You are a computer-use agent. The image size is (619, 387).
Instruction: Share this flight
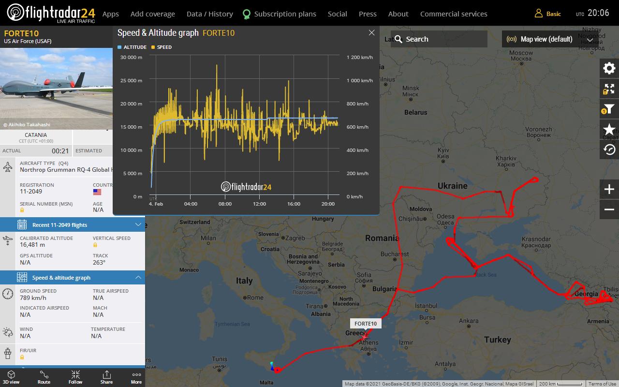(106, 377)
